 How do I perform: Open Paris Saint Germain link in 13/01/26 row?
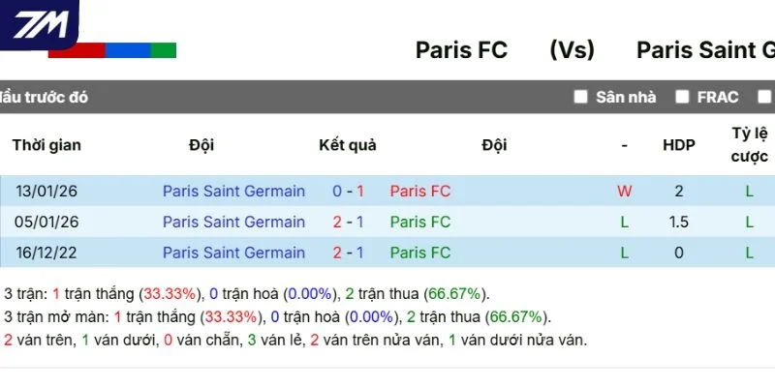point(233,191)
